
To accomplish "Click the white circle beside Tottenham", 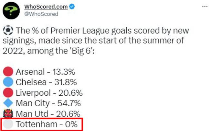I will [x=9, y=125].
